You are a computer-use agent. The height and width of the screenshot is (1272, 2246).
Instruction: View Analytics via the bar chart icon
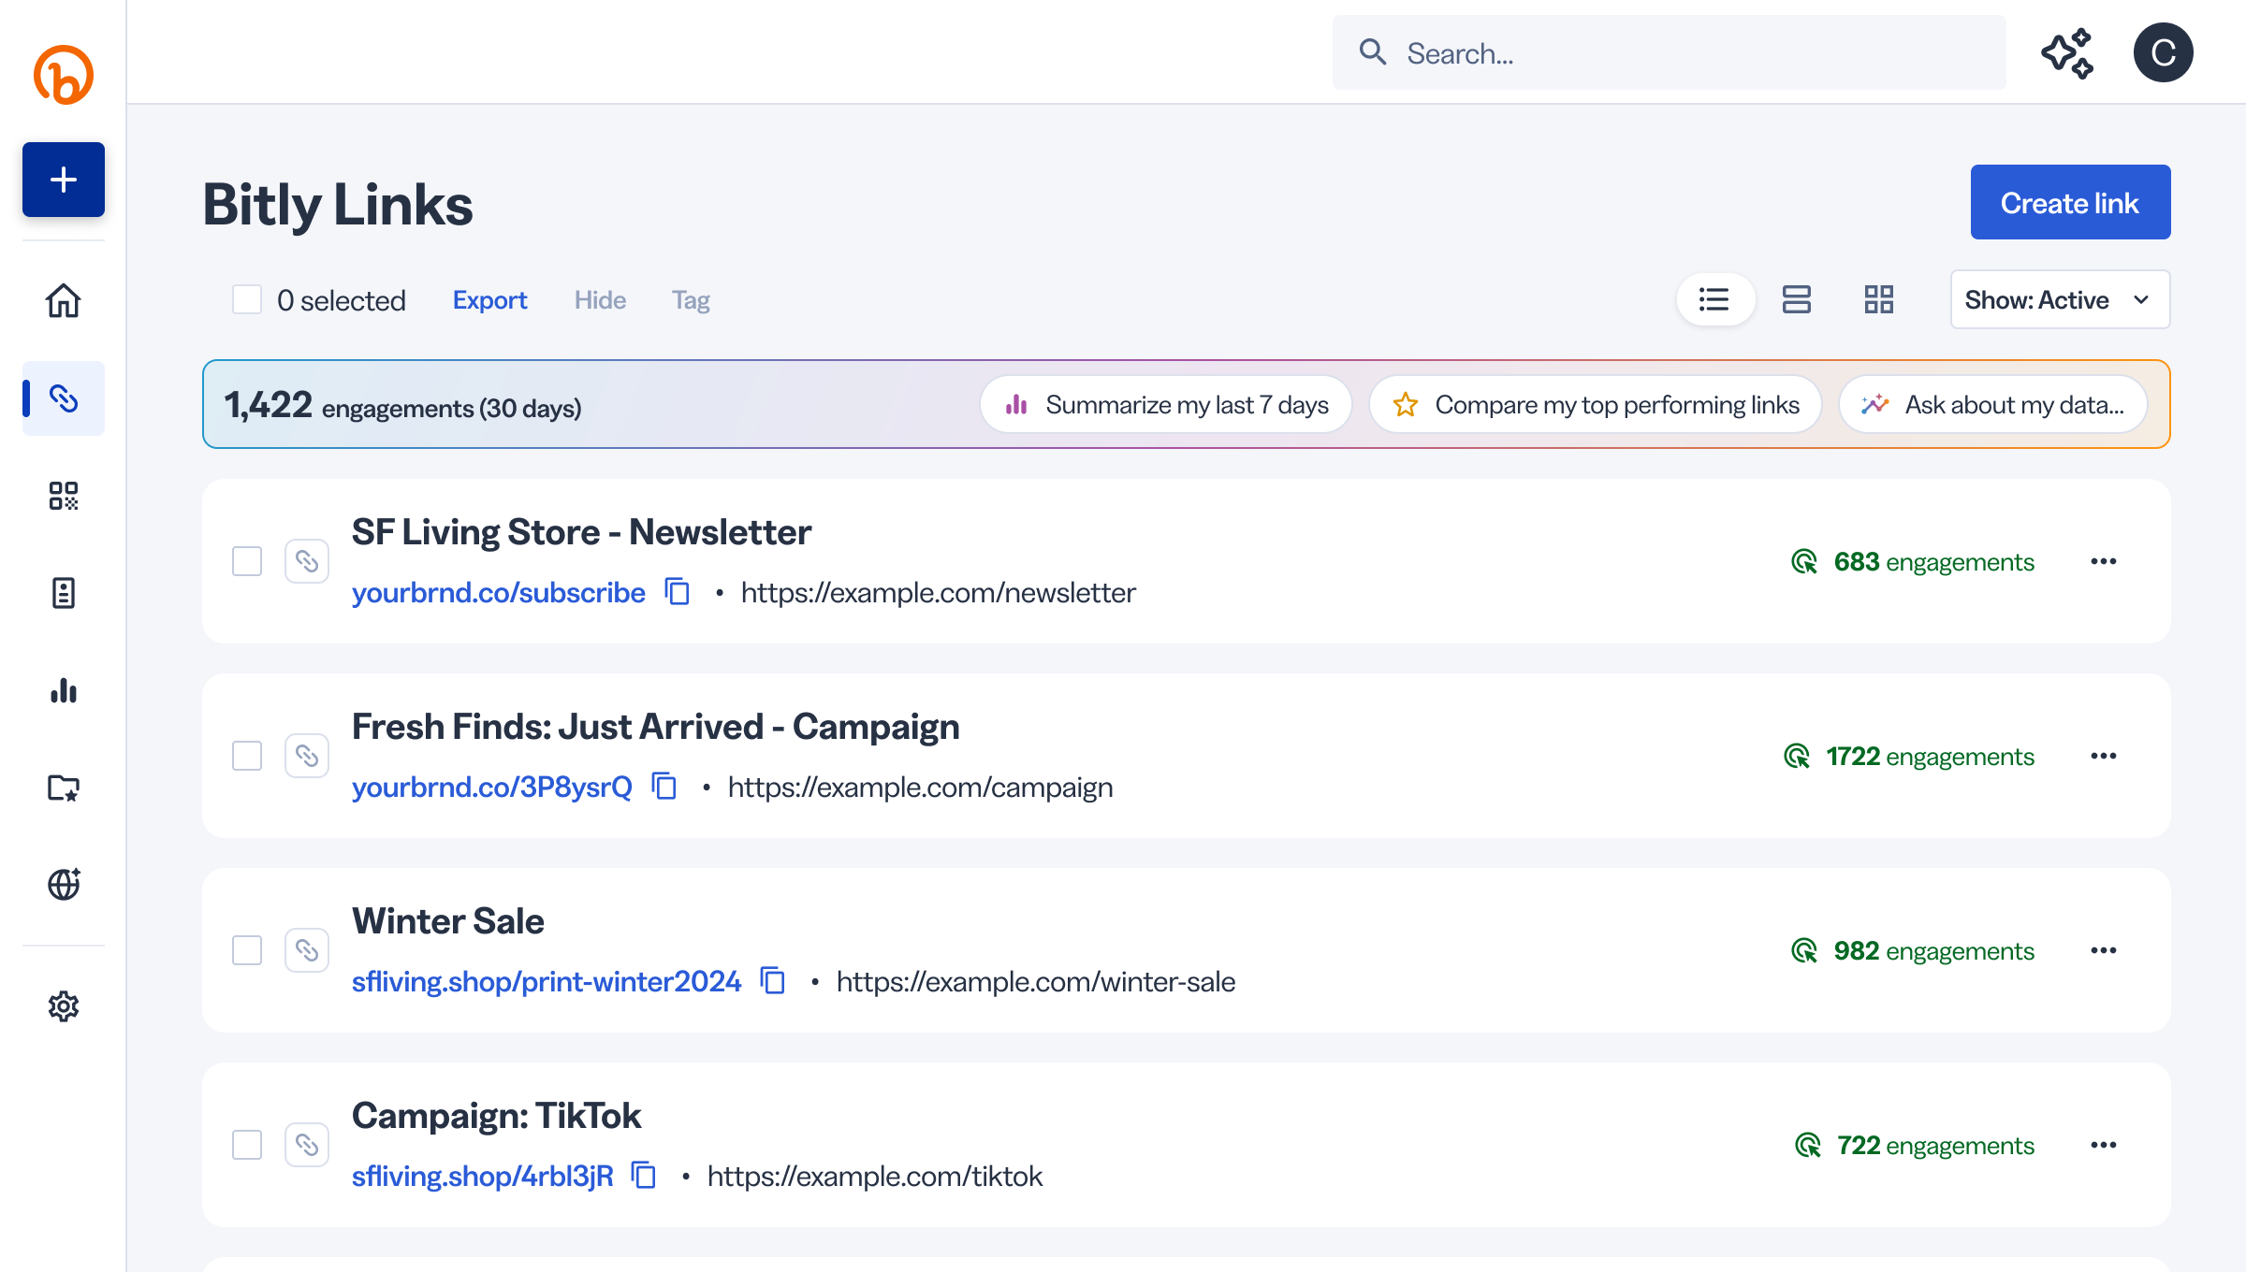click(63, 691)
